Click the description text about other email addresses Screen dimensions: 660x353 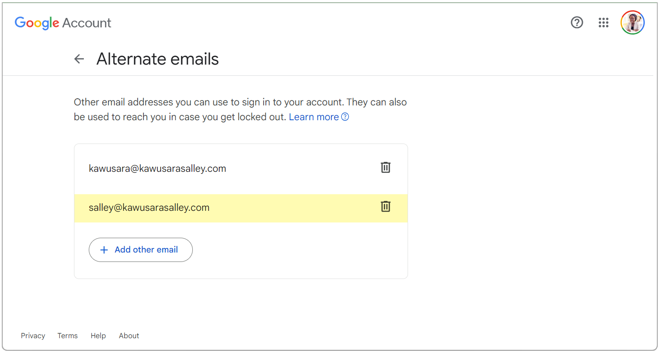point(240,109)
